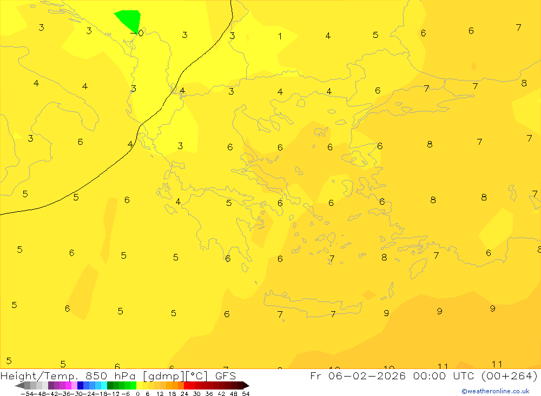The image size is (541, 396).
Task: Pick the bright yellow swatch above legend '0'
Action: (140, 385)
